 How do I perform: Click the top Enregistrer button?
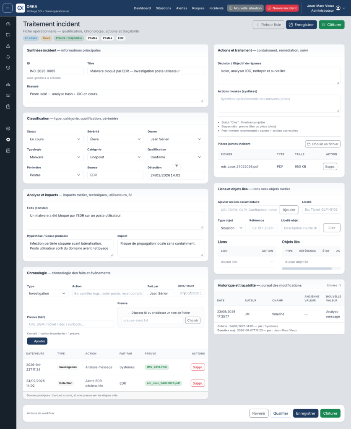tap(301, 25)
